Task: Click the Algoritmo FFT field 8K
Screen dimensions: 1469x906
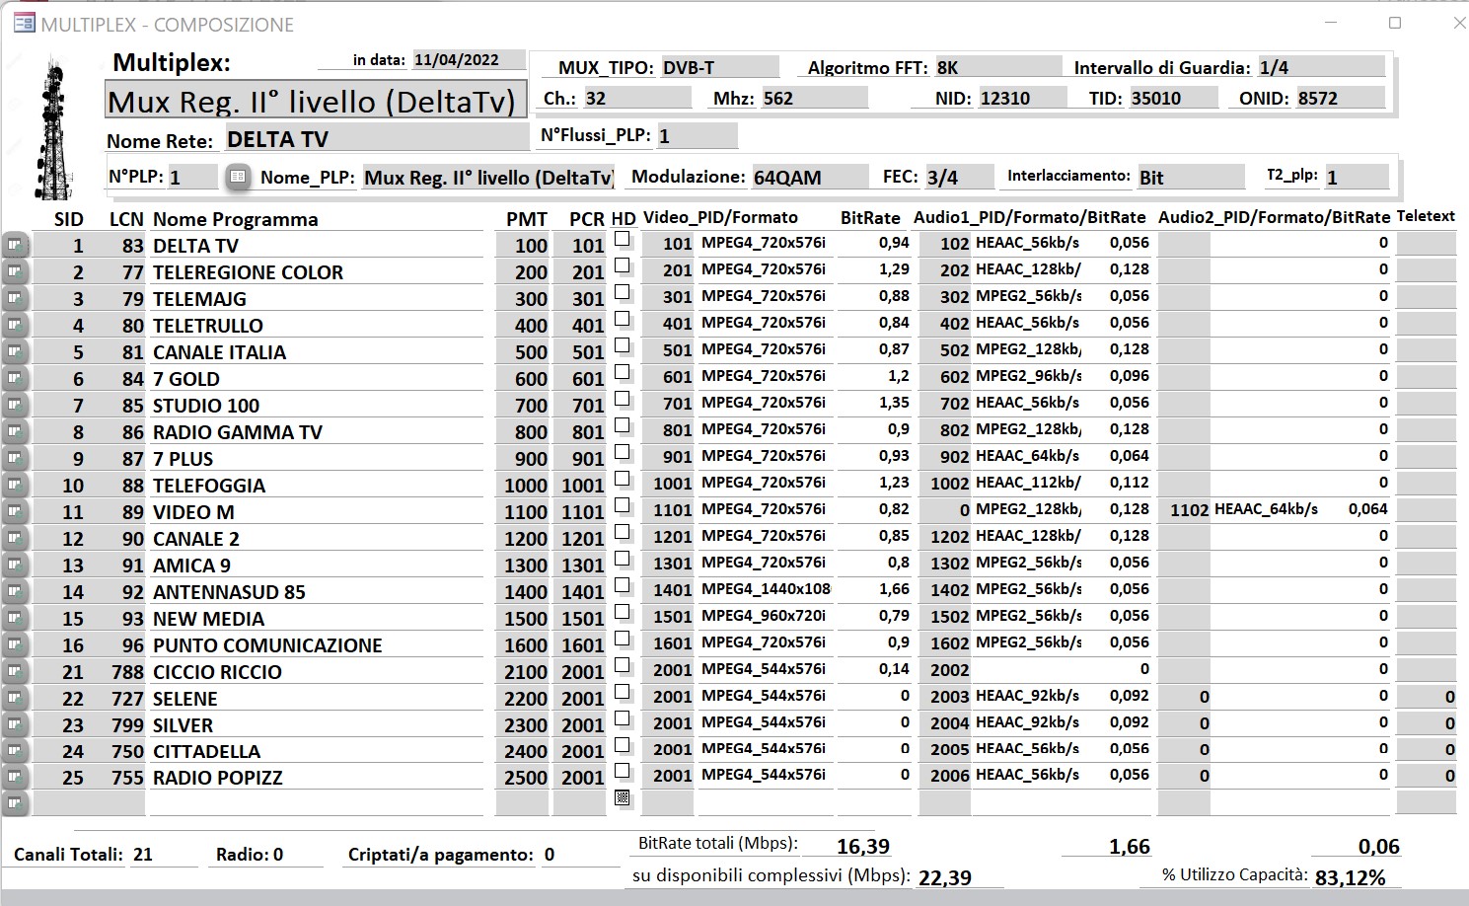Action: (997, 67)
